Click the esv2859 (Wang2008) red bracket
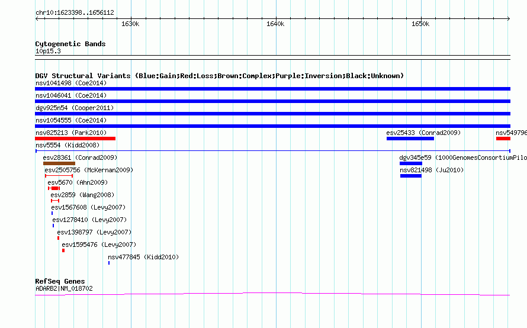 coord(55,201)
